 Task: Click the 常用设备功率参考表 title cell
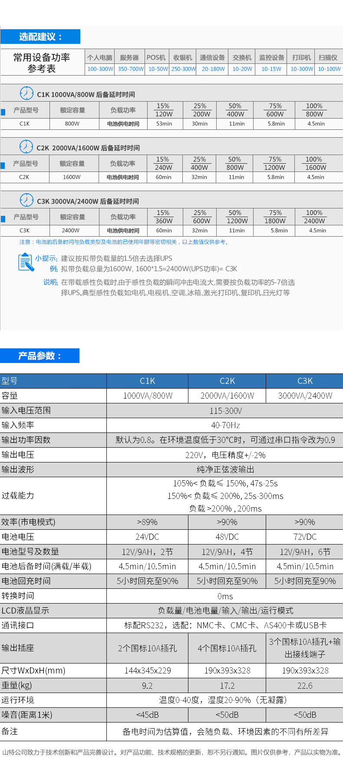pyautogui.click(x=42, y=63)
